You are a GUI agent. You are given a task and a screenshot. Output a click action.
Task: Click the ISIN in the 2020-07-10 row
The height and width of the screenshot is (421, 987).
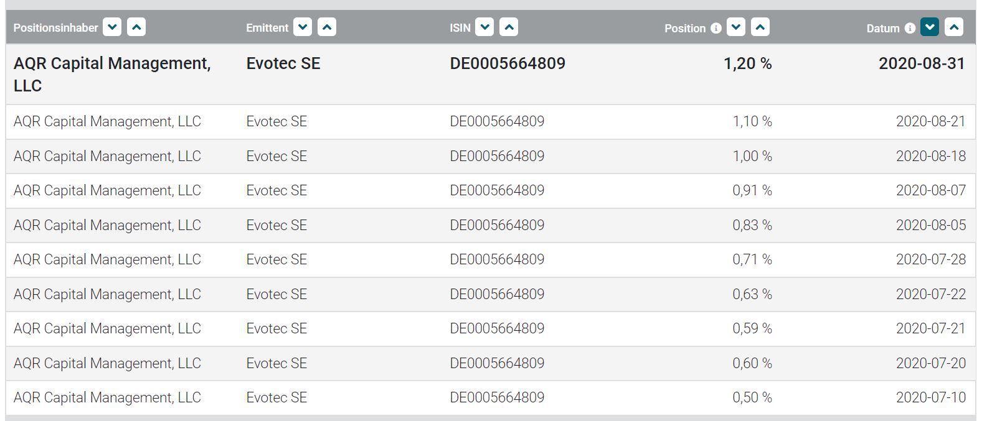point(497,398)
